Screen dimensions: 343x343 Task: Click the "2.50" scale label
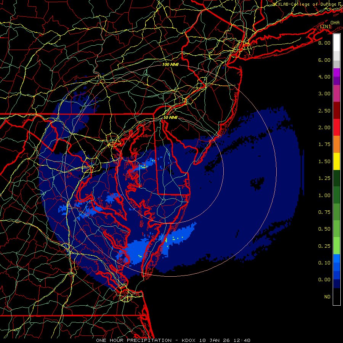click(324, 111)
